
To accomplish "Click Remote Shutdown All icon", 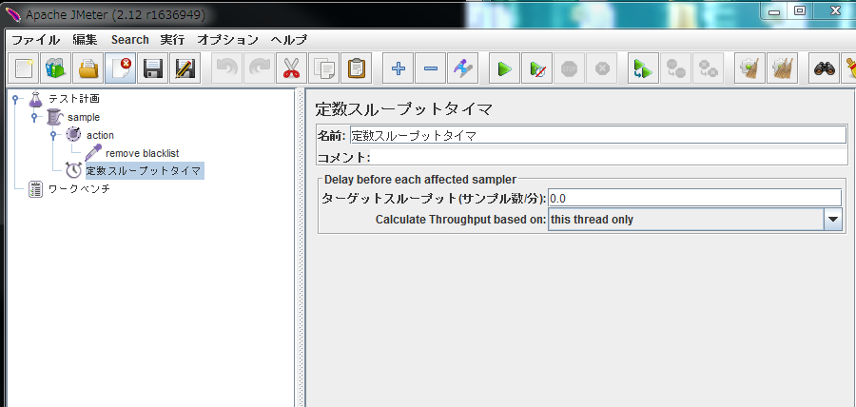I will [708, 68].
